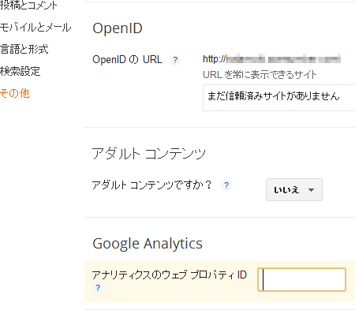The height and width of the screenshot is (310, 355).
Task: Select the アダルト コンテンツですか？ label
Action: [x=151, y=185]
